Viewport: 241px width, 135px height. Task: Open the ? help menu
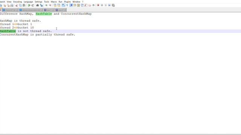click(x=83, y=1)
